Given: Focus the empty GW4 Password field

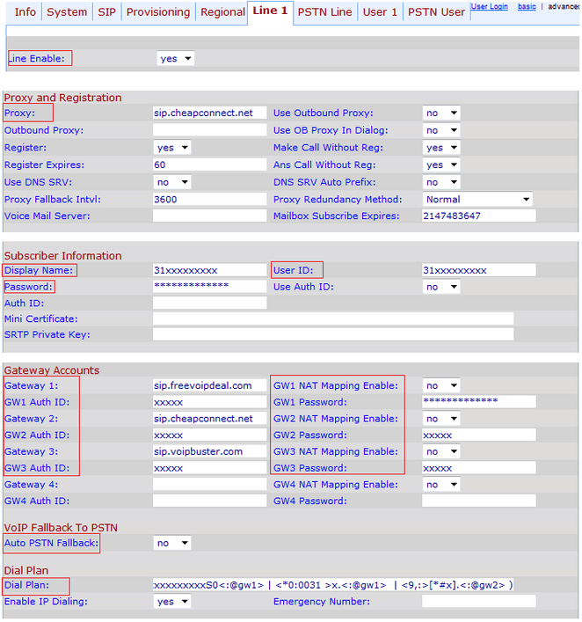Looking at the screenshot, I should (x=479, y=501).
